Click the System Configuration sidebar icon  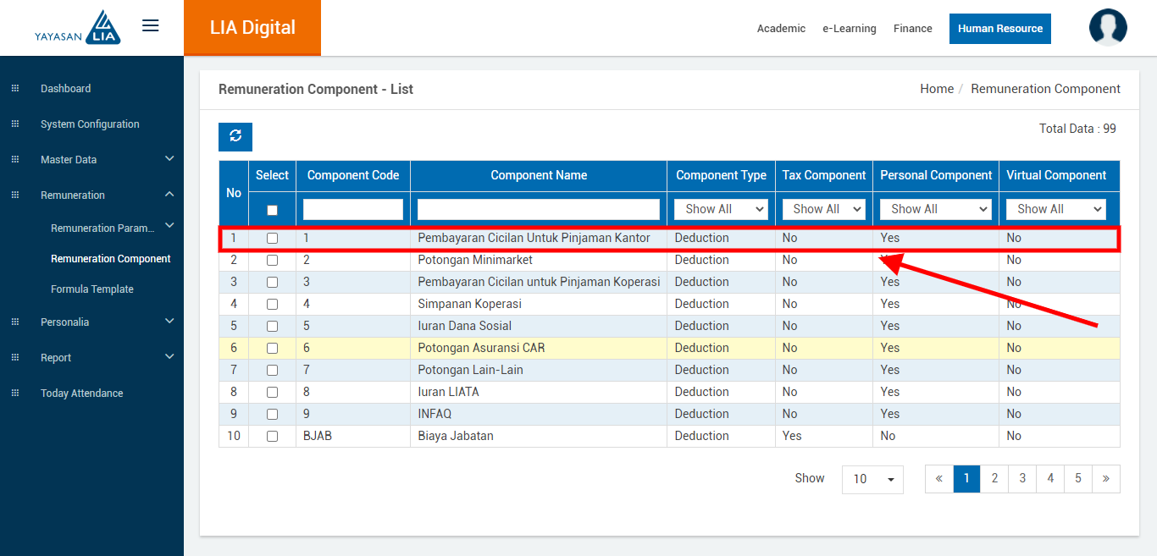(x=15, y=124)
